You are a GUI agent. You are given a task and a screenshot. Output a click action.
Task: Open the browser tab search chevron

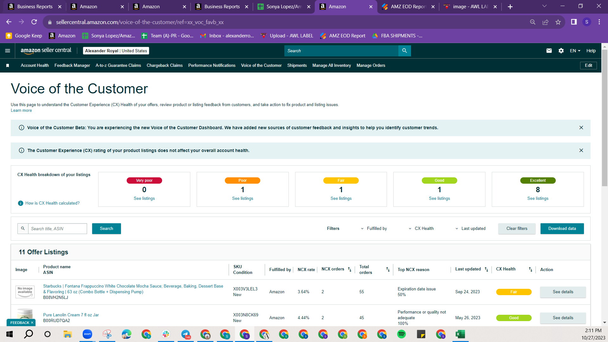tap(544, 6)
